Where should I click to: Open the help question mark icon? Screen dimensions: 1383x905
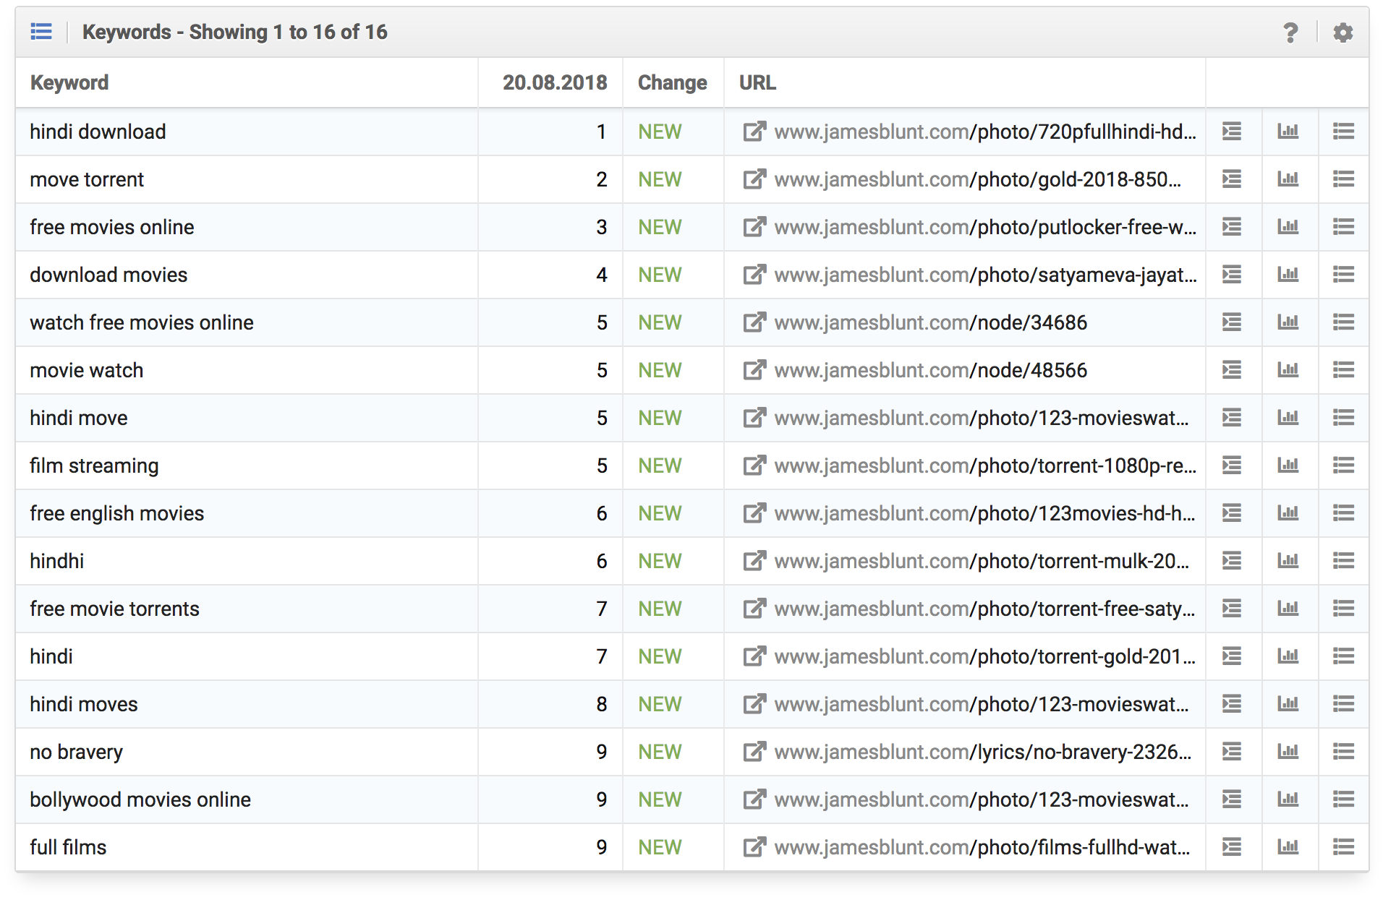click(x=1290, y=33)
